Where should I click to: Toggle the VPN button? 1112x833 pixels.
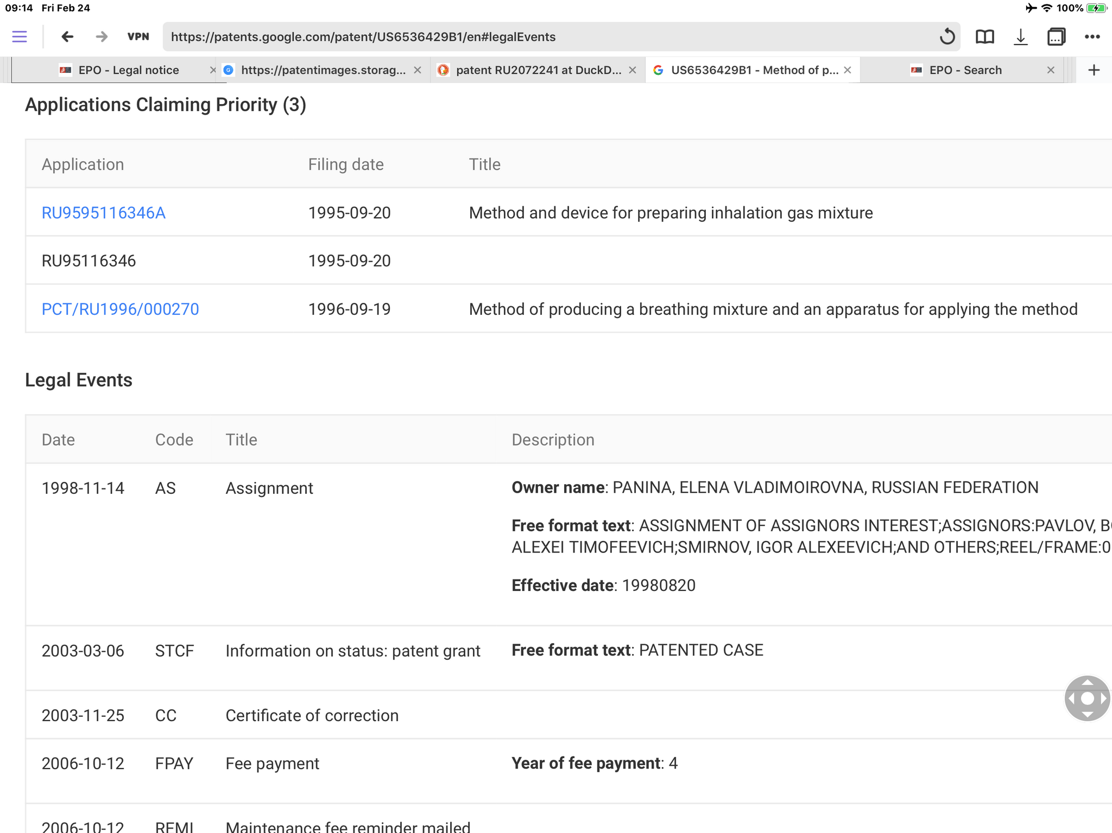click(138, 37)
